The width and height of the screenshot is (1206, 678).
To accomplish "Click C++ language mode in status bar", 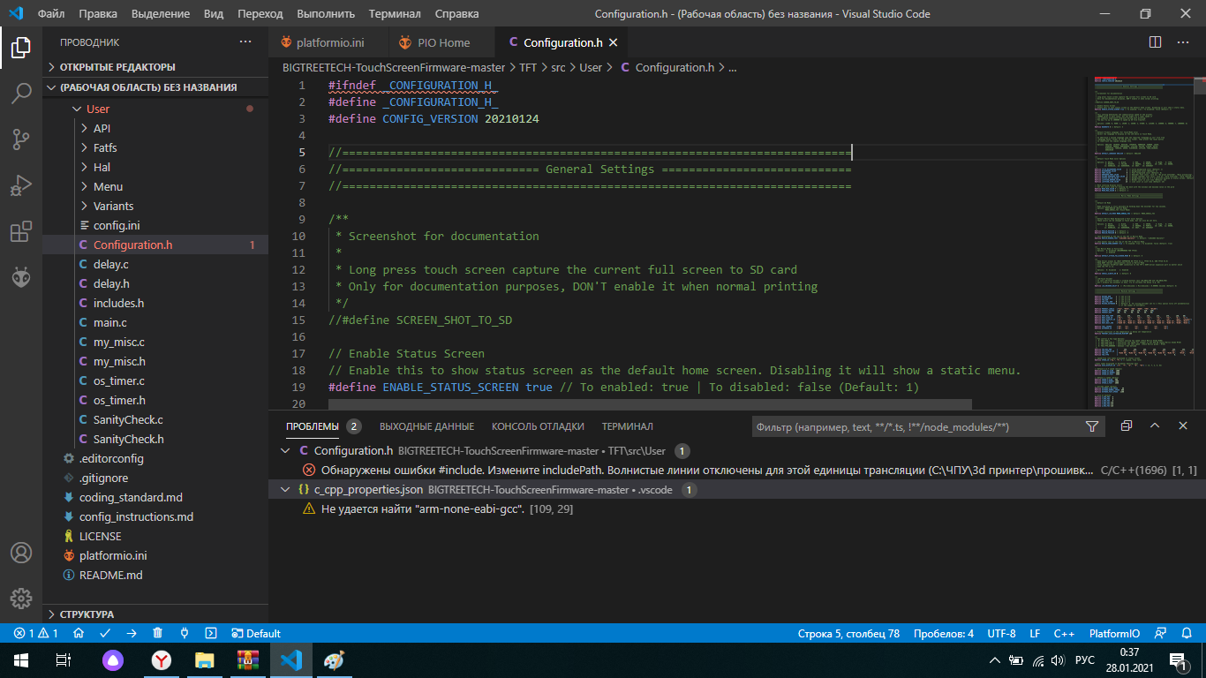I will pyautogui.click(x=1064, y=633).
